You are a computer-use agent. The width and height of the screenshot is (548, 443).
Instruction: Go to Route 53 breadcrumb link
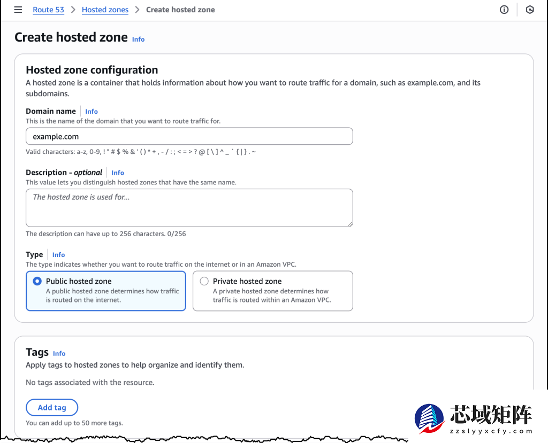tap(48, 10)
